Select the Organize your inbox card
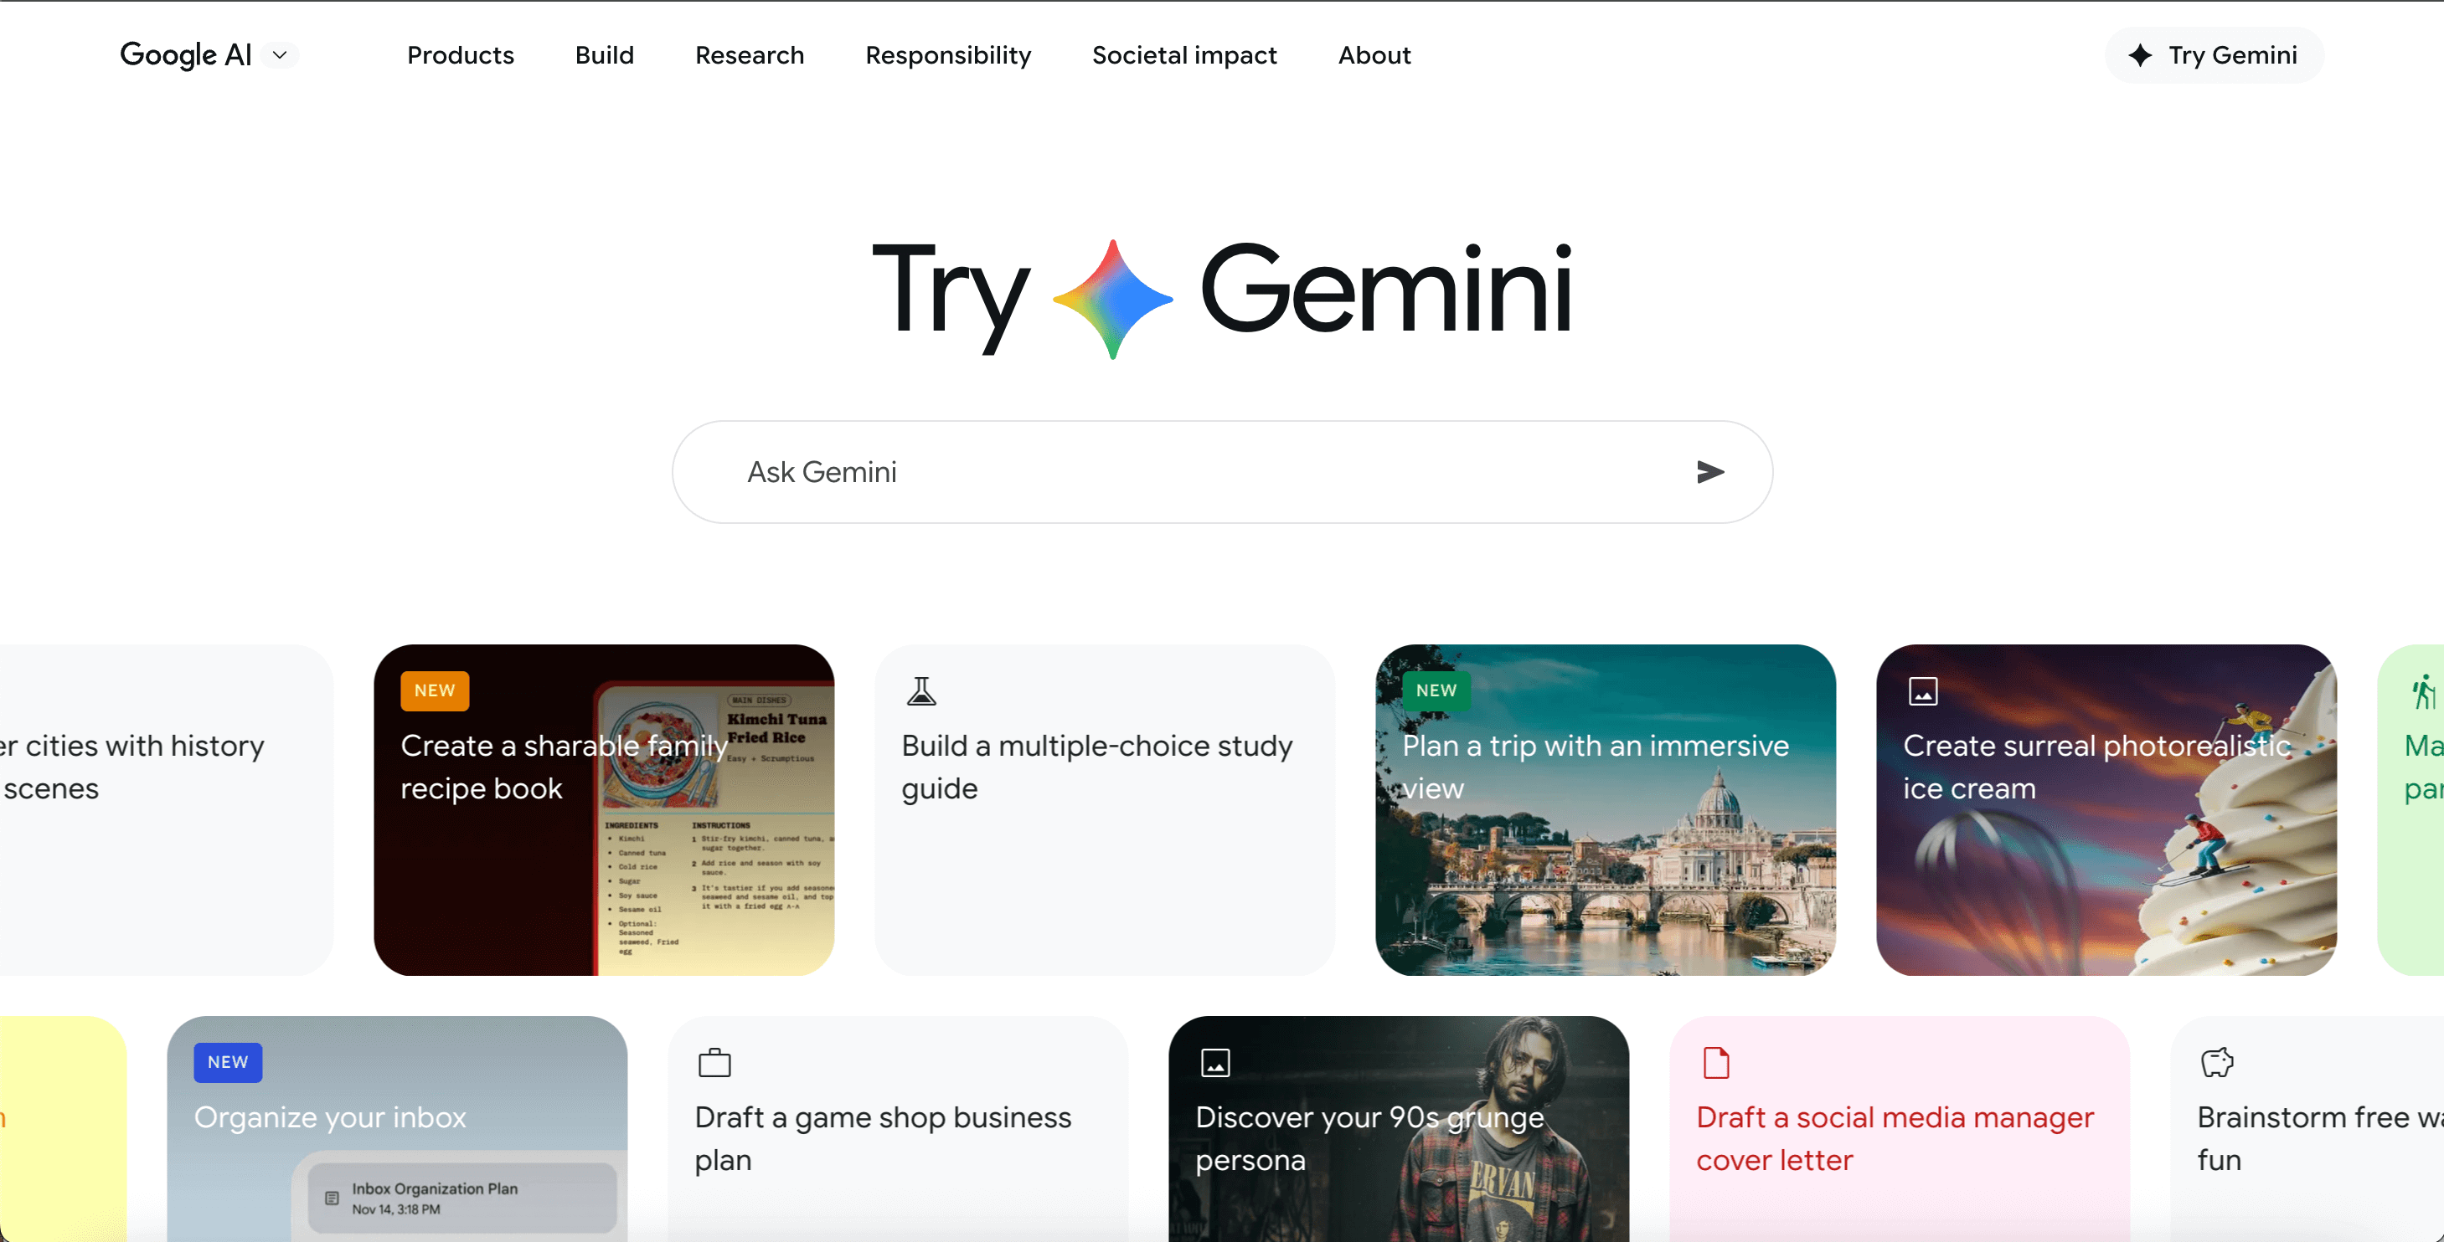The width and height of the screenshot is (2444, 1242). (396, 1128)
